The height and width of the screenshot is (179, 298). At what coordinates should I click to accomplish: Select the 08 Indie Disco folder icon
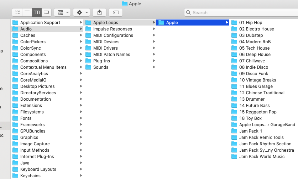coord(234,67)
